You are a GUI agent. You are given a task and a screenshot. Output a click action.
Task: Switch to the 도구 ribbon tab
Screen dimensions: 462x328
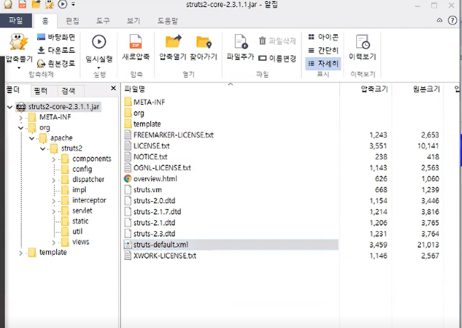[x=103, y=21]
